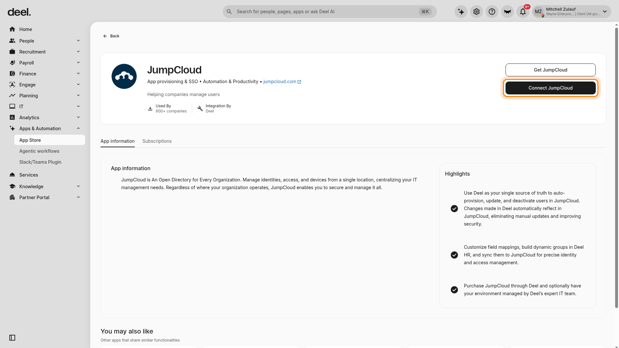This screenshot has width=619, height=348.
Task: Click the Engage sidebar icon
Action: point(12,85)
